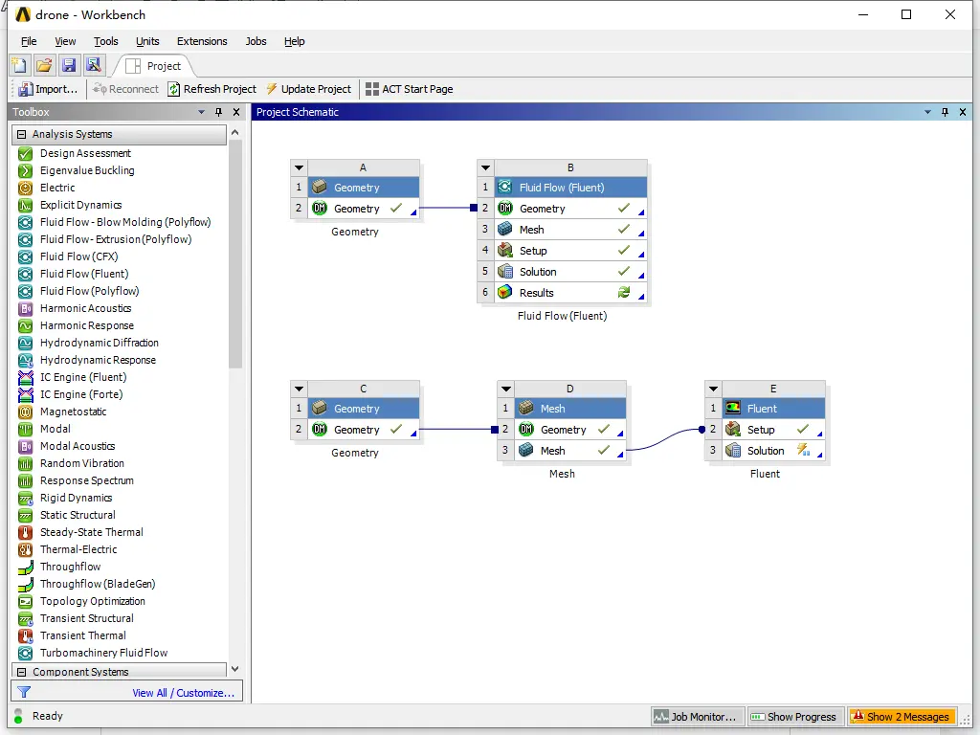Click the Fluid Flow (CFX) icon
This screenshot has height=735, width=980.
pyautogui.click(x=25, y=256)
